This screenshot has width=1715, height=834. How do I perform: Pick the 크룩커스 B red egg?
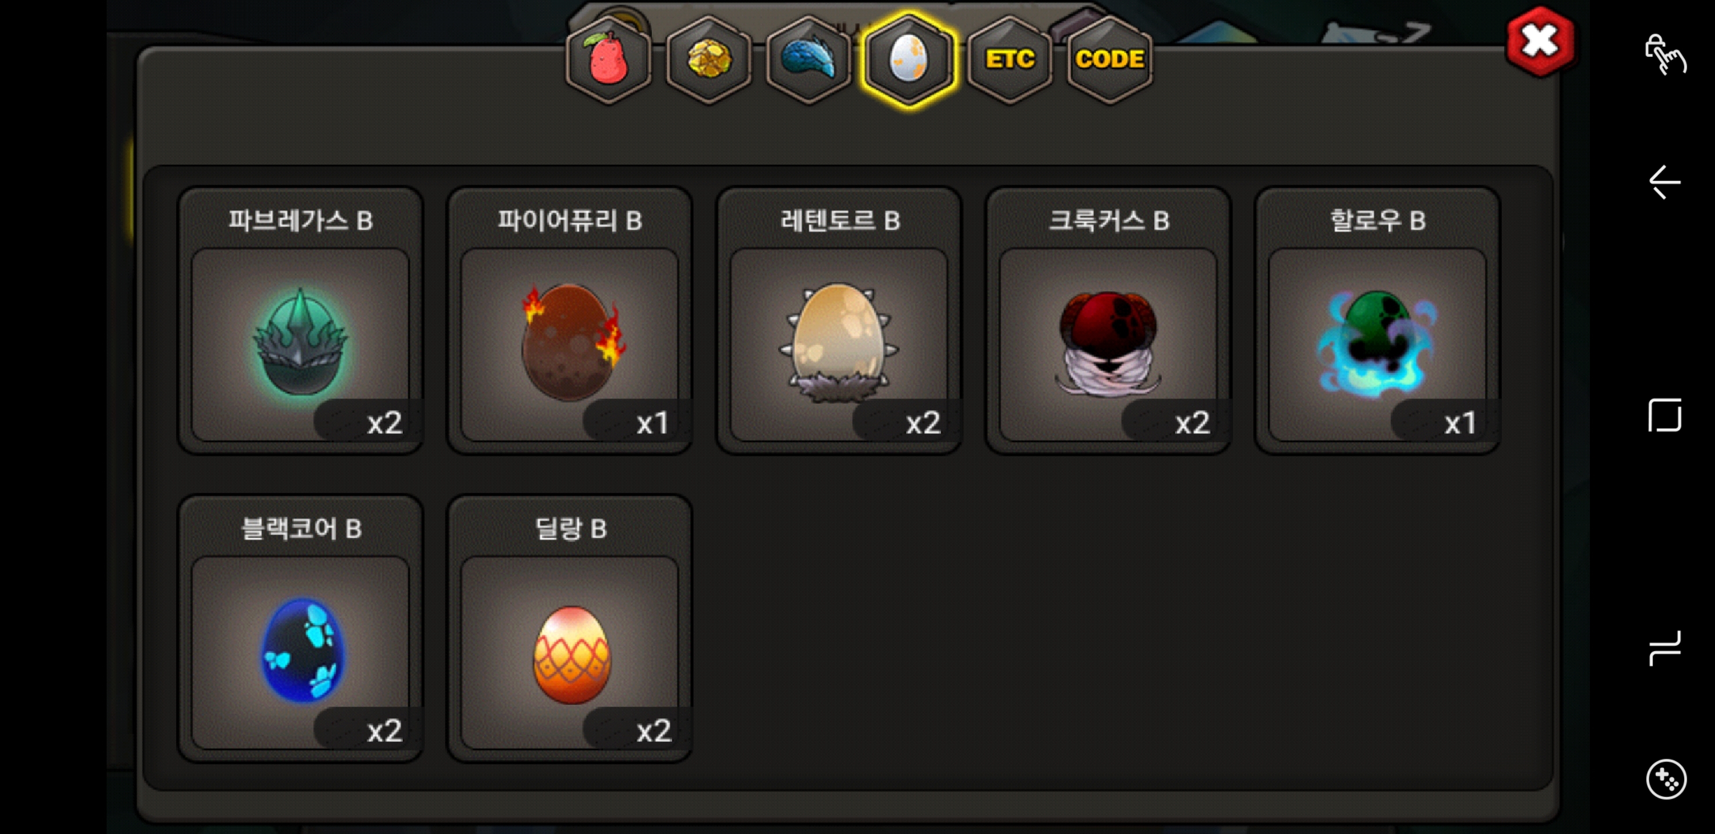tap(1108, 321)
